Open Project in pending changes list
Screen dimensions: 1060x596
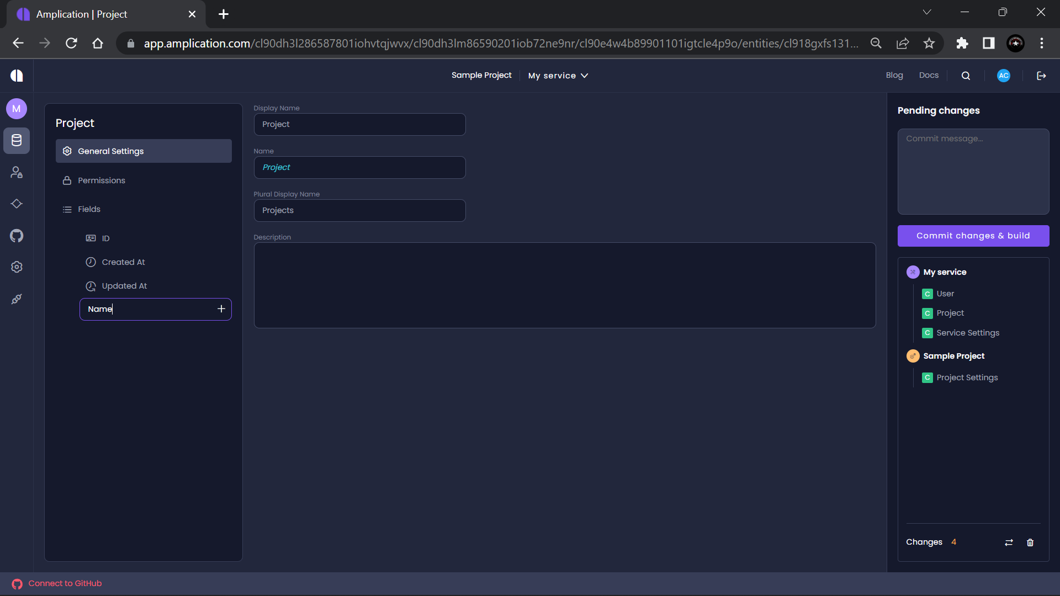pyautogui.click(x=950, y=313)
